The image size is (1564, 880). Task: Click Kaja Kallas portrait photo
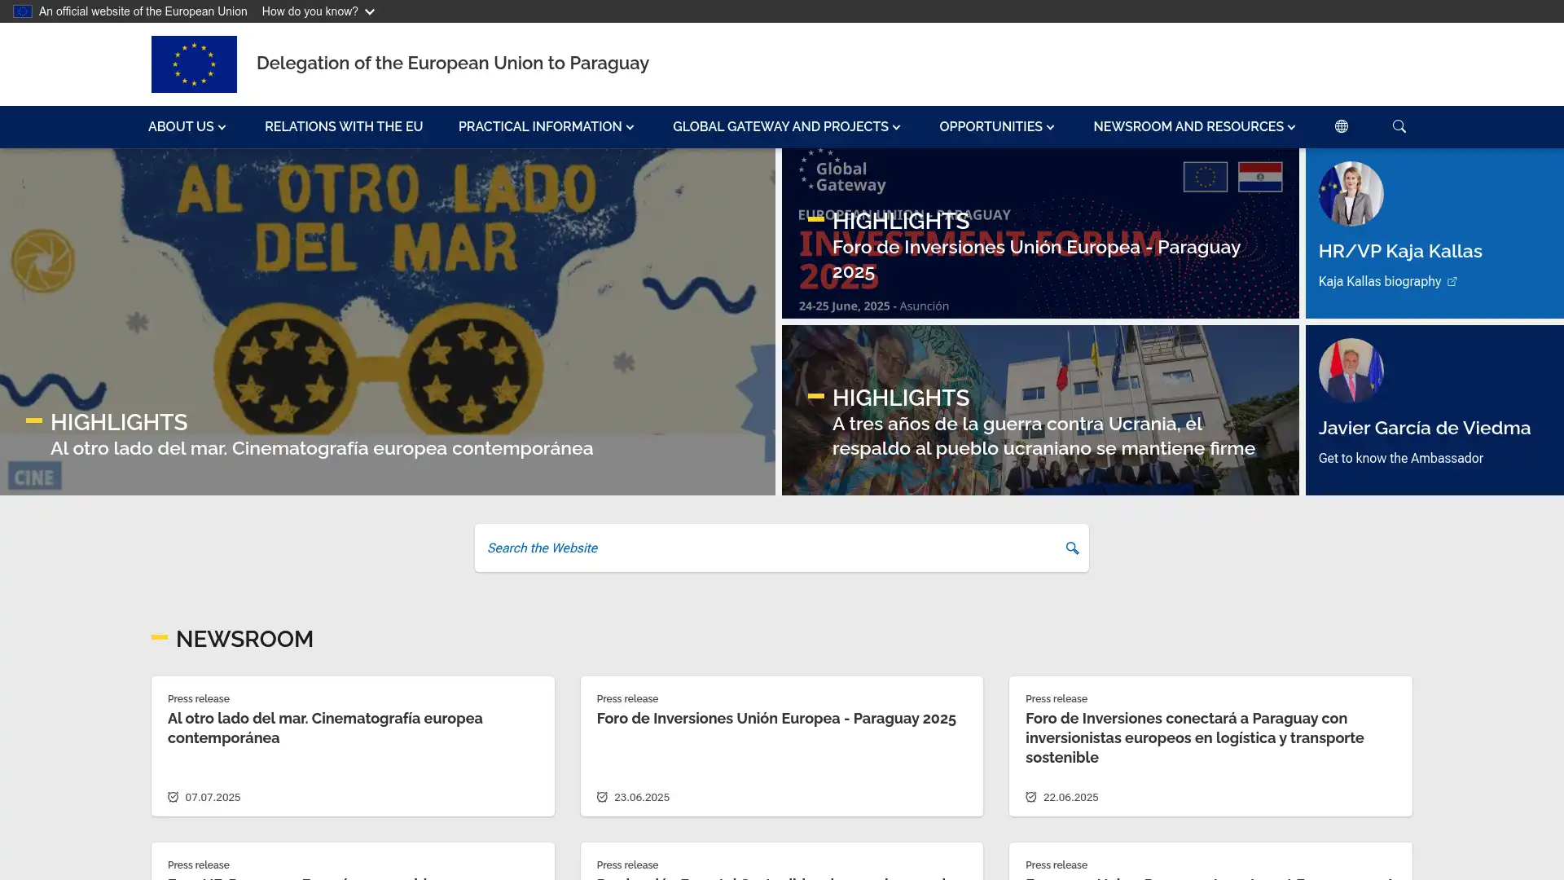point(1351,194)
